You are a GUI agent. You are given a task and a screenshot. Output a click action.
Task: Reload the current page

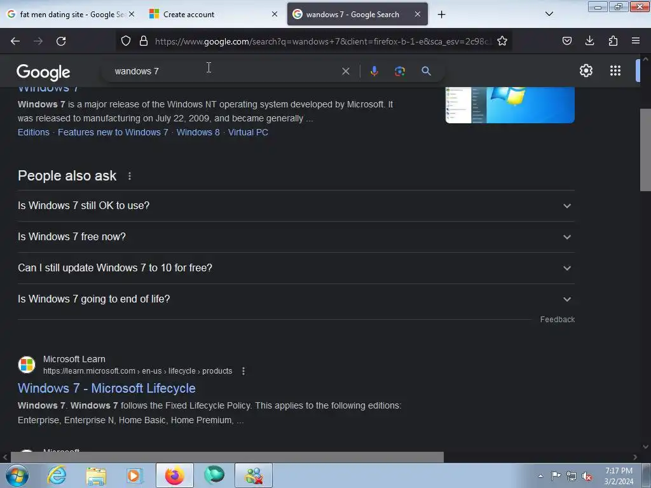point(61,41)
